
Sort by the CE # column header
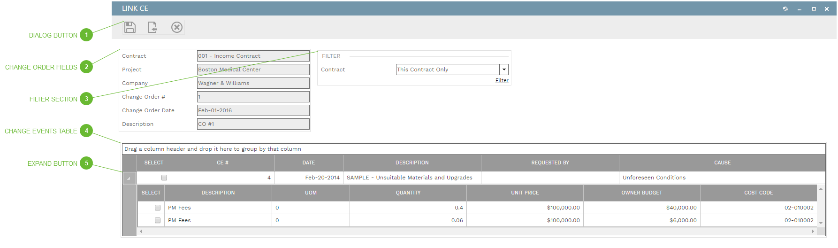222,163
